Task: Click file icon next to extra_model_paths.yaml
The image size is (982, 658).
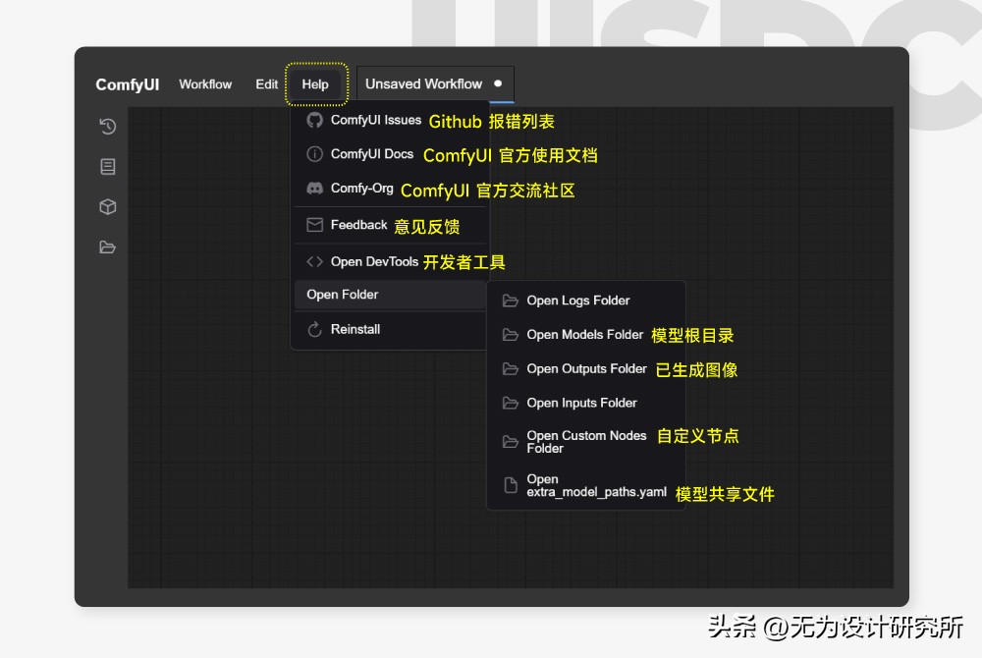Action: pyautogui.click(x=511, y=485)
